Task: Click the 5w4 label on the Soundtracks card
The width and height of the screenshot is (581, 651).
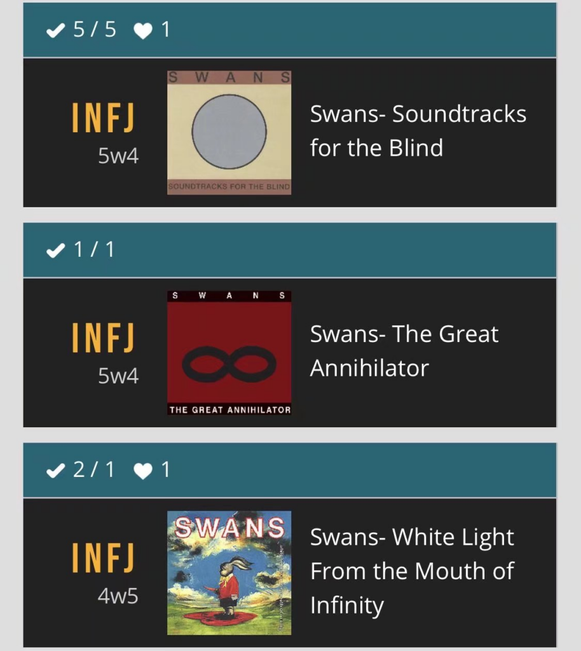Action: tap(118, 156)
